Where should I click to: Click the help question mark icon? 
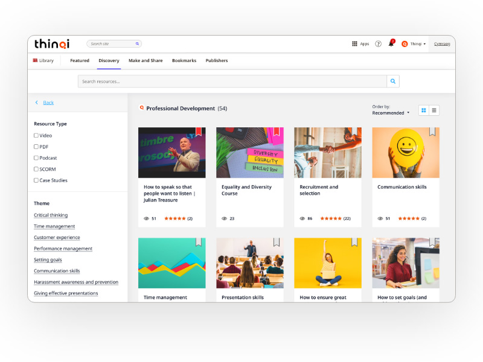point(378,44)
